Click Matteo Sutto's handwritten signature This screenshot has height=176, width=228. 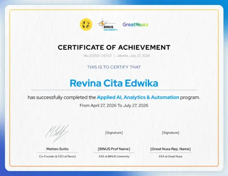(57, 133)
